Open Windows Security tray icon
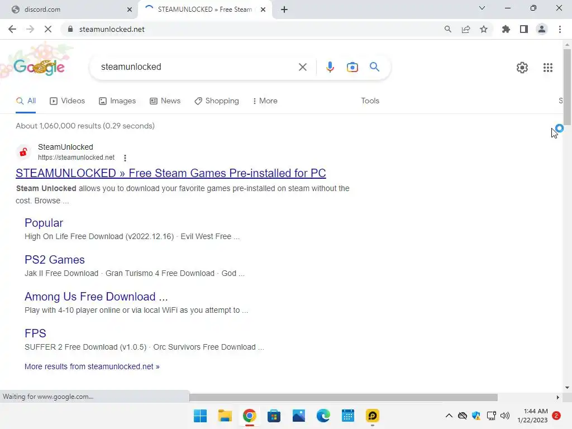 coord(476,416)
